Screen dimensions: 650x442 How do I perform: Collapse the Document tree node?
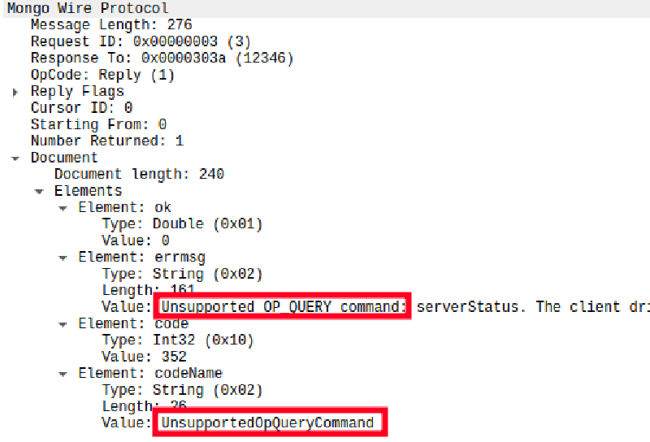15,158
